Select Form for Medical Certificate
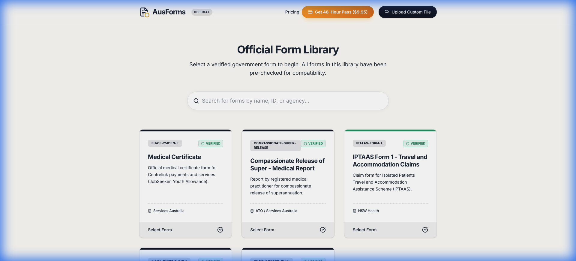 pyautogui.click(x=185, y=230)
